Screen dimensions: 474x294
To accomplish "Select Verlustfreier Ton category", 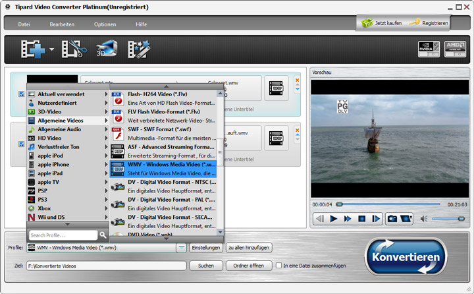I will [x=68, y=147].
